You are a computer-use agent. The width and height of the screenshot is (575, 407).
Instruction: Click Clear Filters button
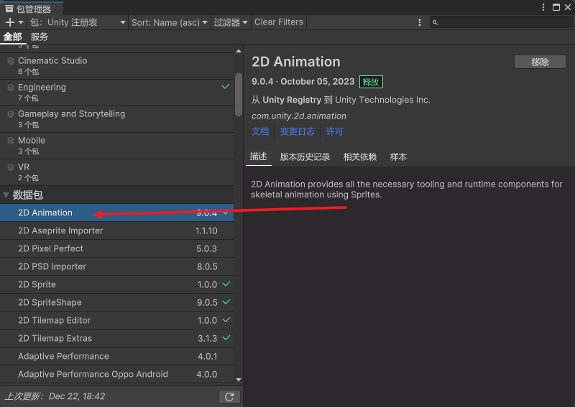pos(279,22)
